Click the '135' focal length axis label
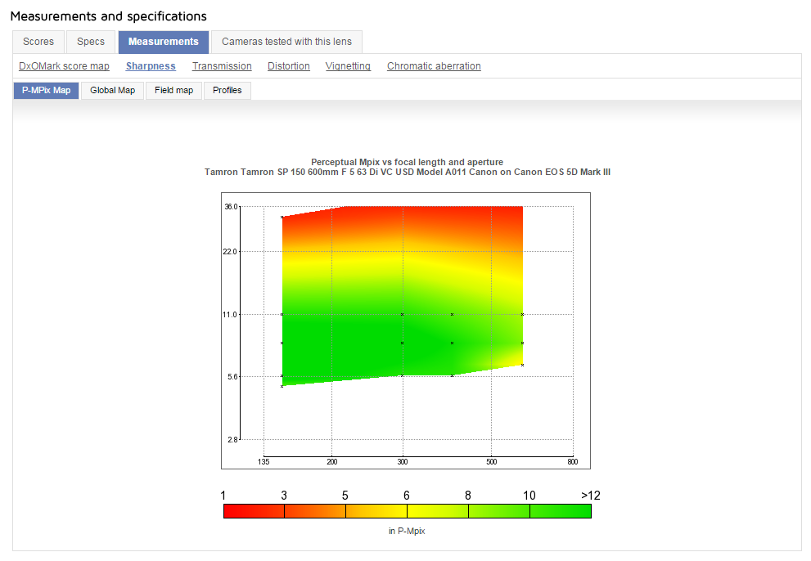Viewport: 811px width, 561px height. coord(264,462)
